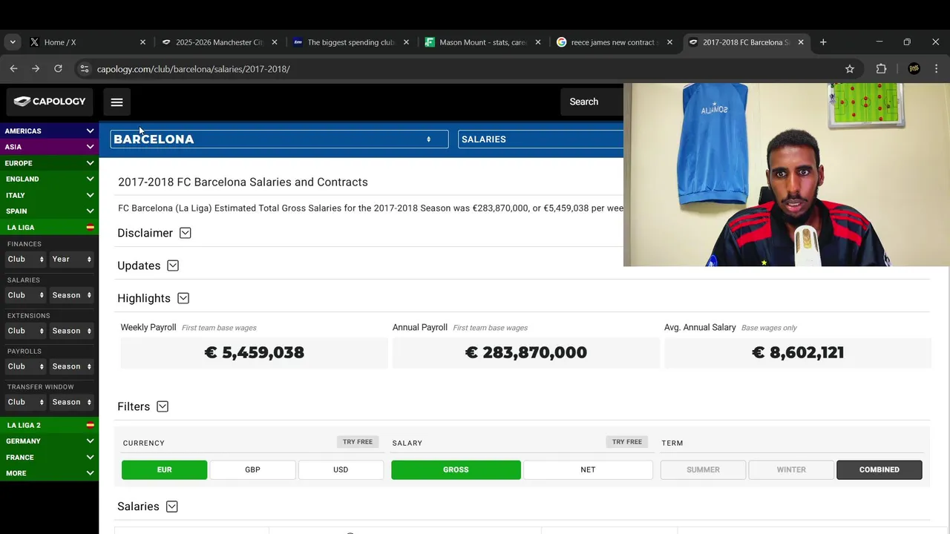Expand the GERMANY sidebar section
The height and width of the screenshot is (534, 950).
pyautogui.click(x=49, y=441)
